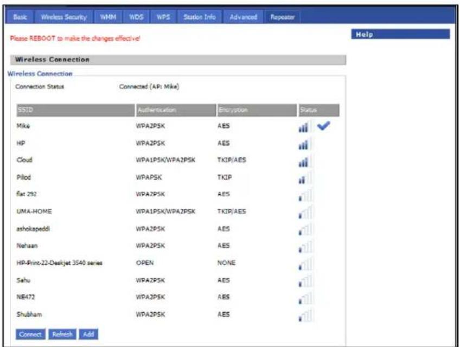
Task: Click the signal icon for Sahu
Action: click(305, 281)
